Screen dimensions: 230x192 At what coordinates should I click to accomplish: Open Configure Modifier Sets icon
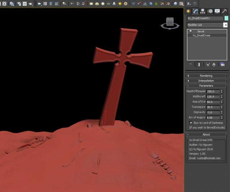[x=222, y=64]
